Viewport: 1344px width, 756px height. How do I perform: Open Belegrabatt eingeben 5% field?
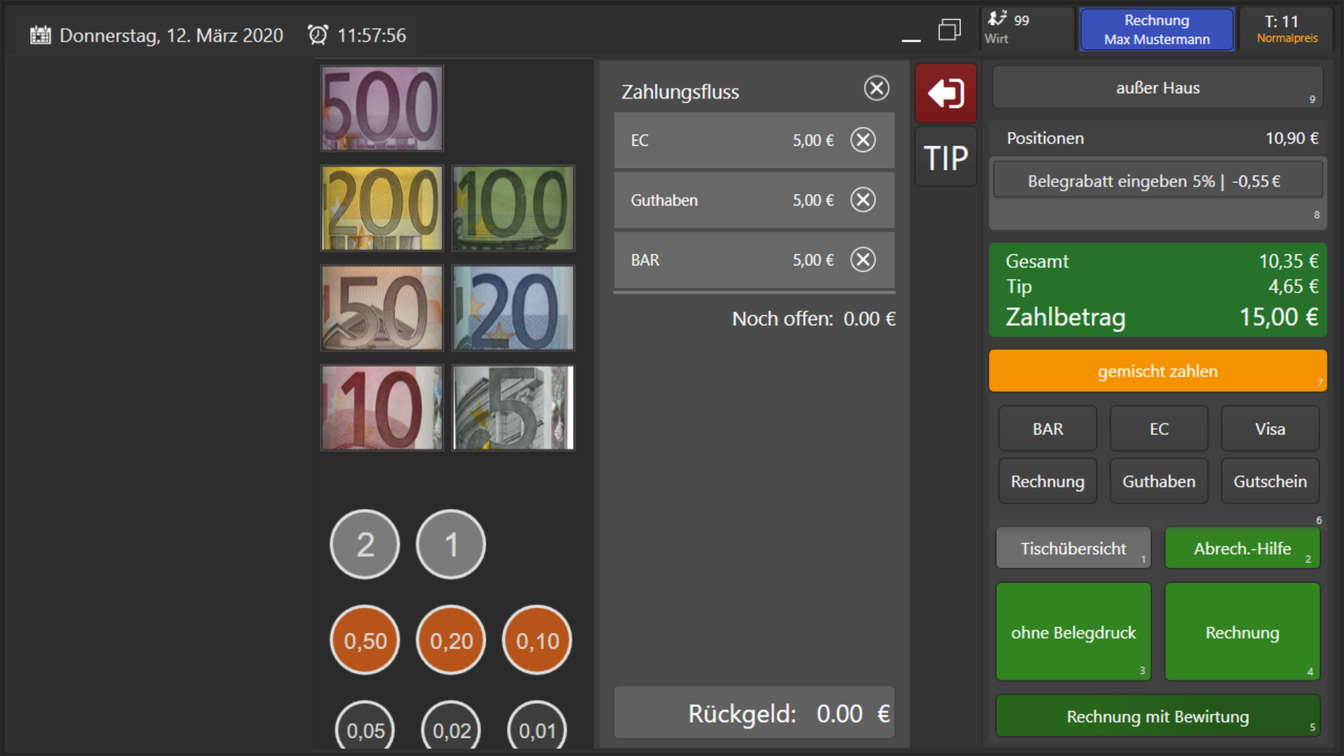tap(1157, 181)
